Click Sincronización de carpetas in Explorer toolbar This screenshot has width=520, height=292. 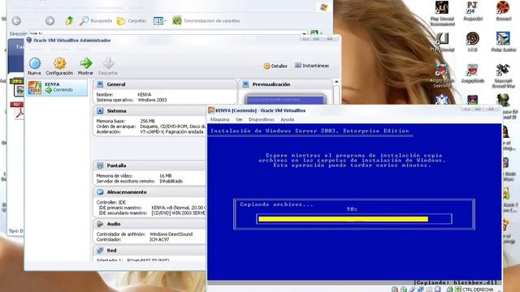tap(206, 21)
